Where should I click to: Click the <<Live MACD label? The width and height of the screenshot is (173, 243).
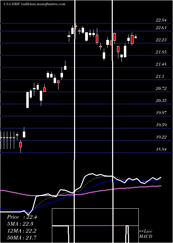[x=146, y=234]
